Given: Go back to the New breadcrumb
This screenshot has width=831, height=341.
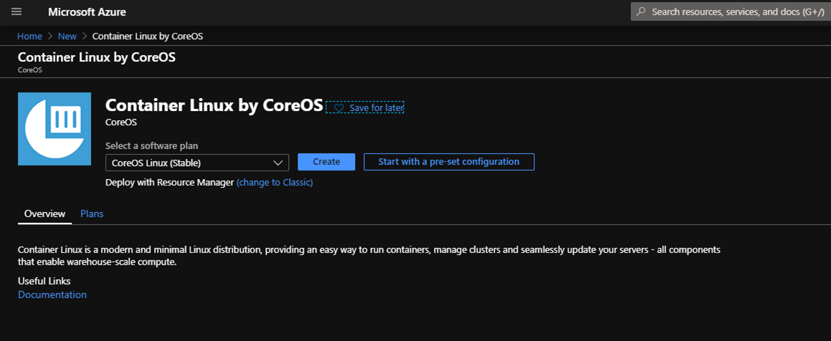Looking at the screenshot, I should [x=67, y=36].
